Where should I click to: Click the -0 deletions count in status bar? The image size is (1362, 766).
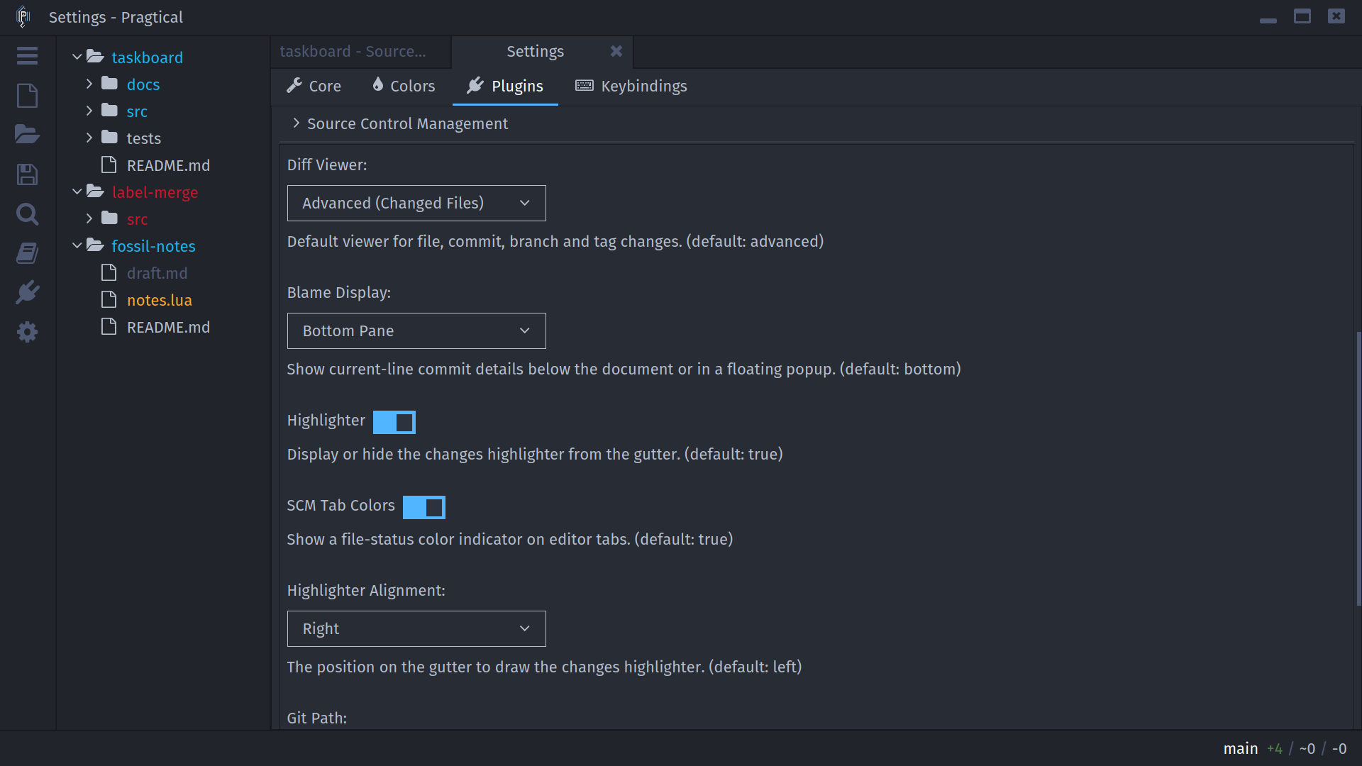point(1339,748)
